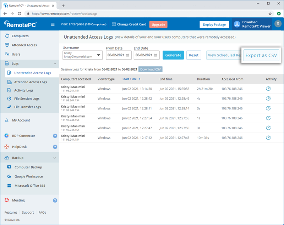Reload the page using browser refresh icon
The image size is (284, 225).
click(x=20, y=13)
